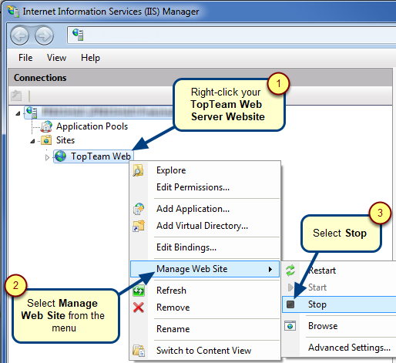Expand the TopTeam Web site node
This screenshot has width=396, height=363.
point(47,157)
